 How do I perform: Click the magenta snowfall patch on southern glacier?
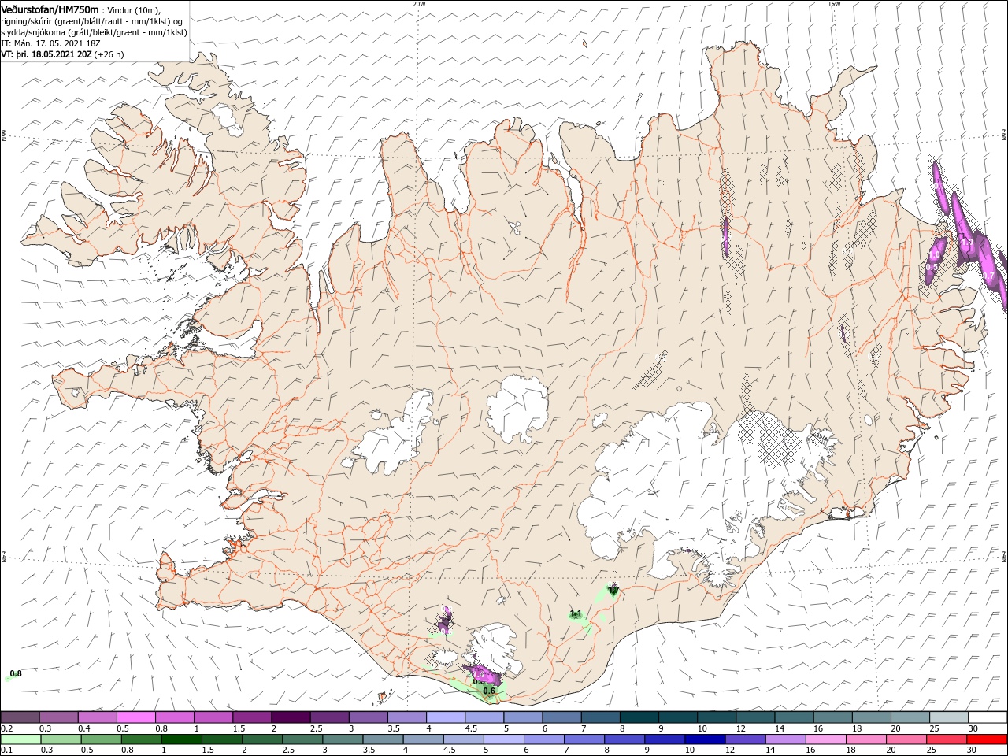[x=484, y=674]
